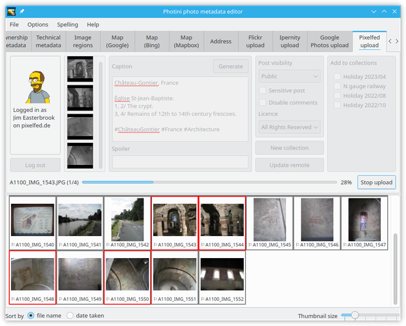This screenshot has width=406, height=326.
Task: Click the Generate caption button
Action: [x=231, y=67]
